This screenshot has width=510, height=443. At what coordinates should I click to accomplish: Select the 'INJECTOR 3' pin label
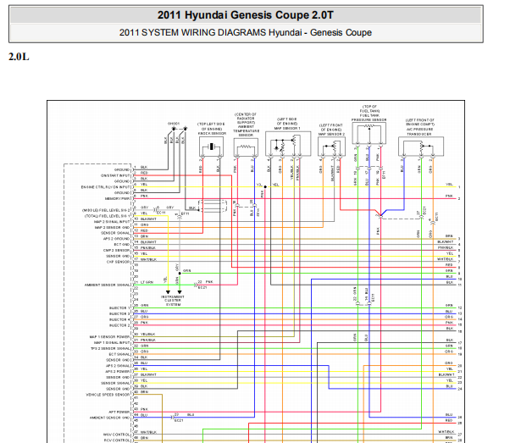119,313
